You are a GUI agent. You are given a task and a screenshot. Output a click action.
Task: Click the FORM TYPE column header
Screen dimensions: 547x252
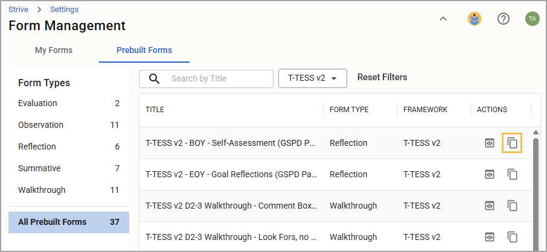click(x=349, y=110)
